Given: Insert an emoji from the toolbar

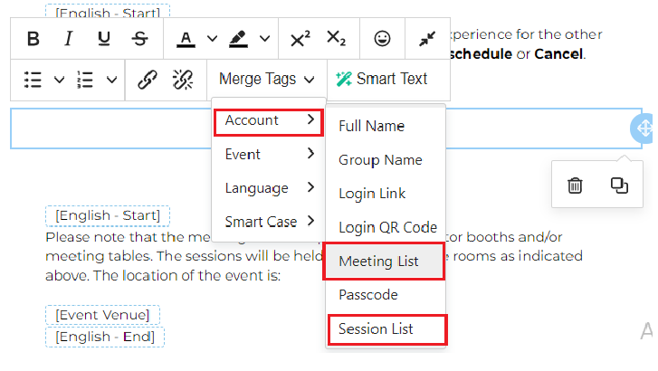Looking at the screenshot, I should tap(383, 39).
